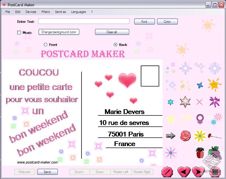Select the purple starburst clipart
226x179 pixels.
tap(215, 102)
